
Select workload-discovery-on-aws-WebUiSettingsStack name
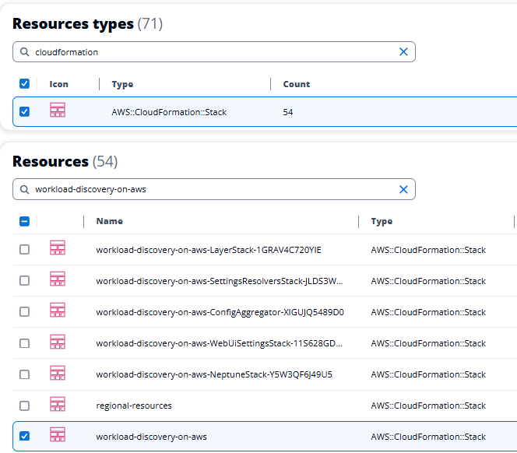pyautogui.click(x=219, y=343)
